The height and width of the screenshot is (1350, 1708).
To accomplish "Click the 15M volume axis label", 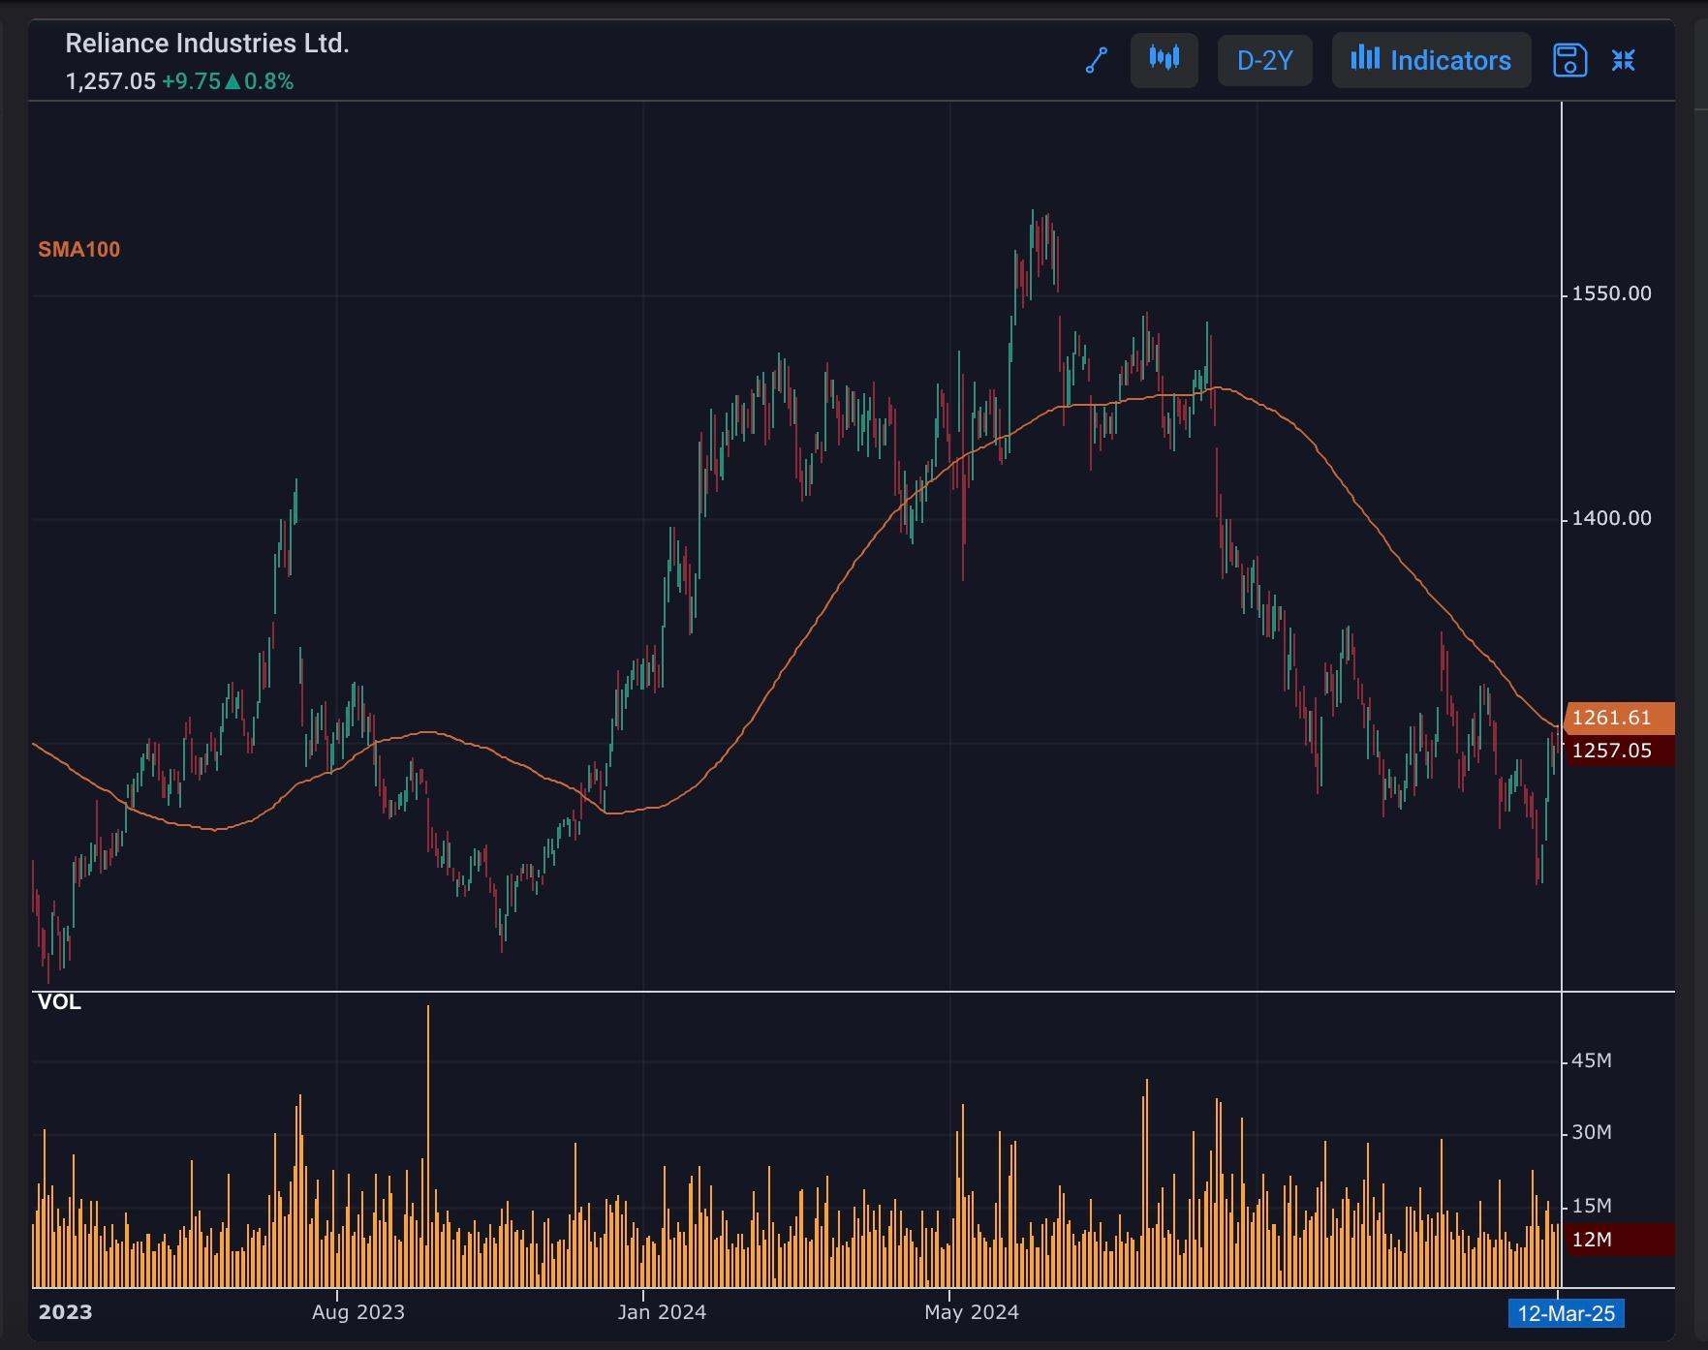I will tap(1591, 1206).
